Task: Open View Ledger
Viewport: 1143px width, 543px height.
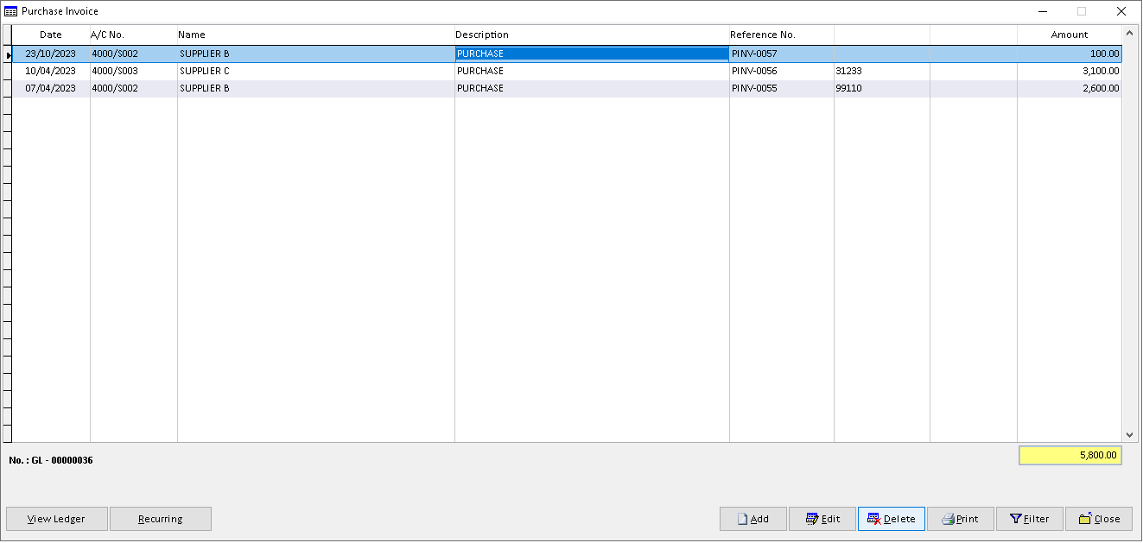Action: click(x=57, y=519)
